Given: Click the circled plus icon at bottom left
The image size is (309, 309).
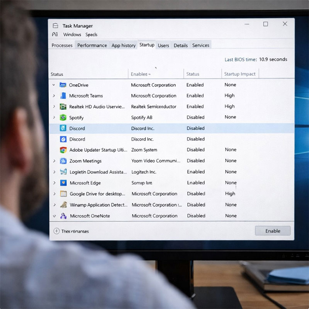Looking at the screenshot, I should pyautogui.click(x=56, y=231).
